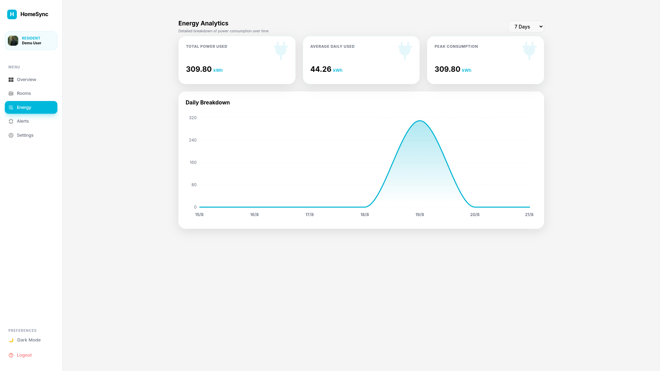Click the 320 y-axis value
The image size is (660, 371).
193,118
